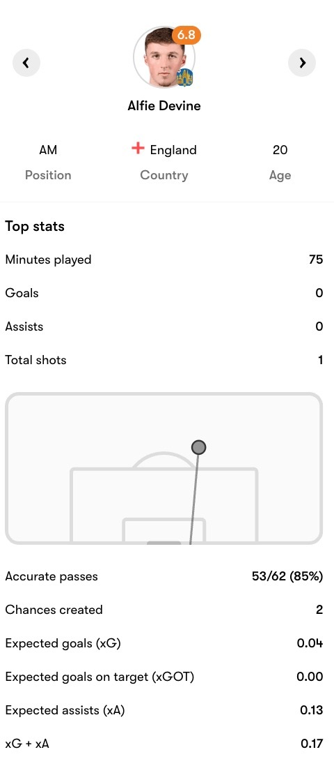Open Alfie Devine player name link

tap(164, 105)
